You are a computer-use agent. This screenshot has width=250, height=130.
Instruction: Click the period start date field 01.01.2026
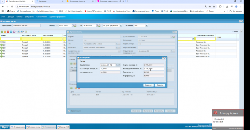65,26
